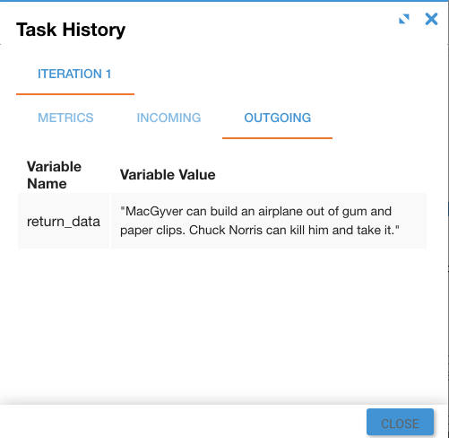Viewport: 449px width, 438px height.
Task: Click 'paper clips' in the return value
Action: [152, 231]
